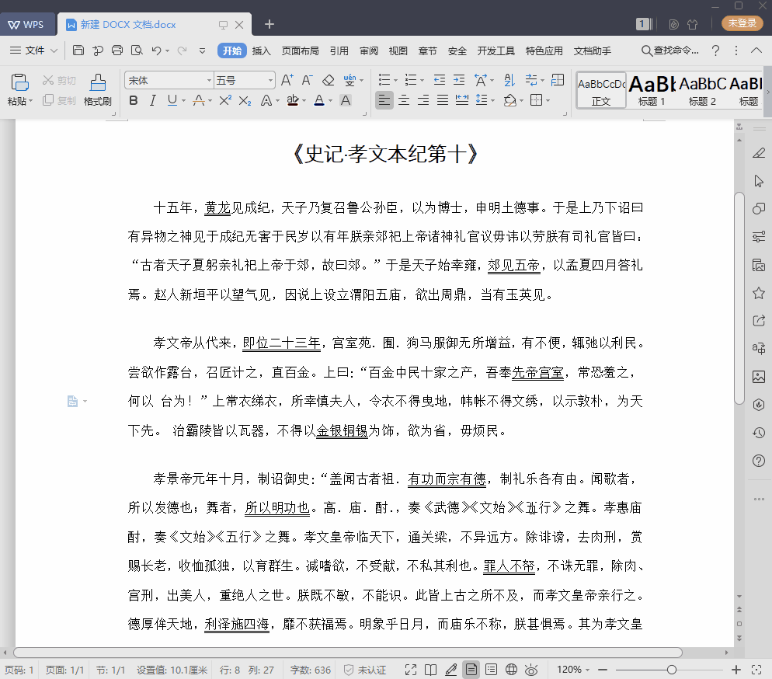Decrease paragraph indent
The height and width of the screenshot is (679, 772).
click(x=439, y=80)
